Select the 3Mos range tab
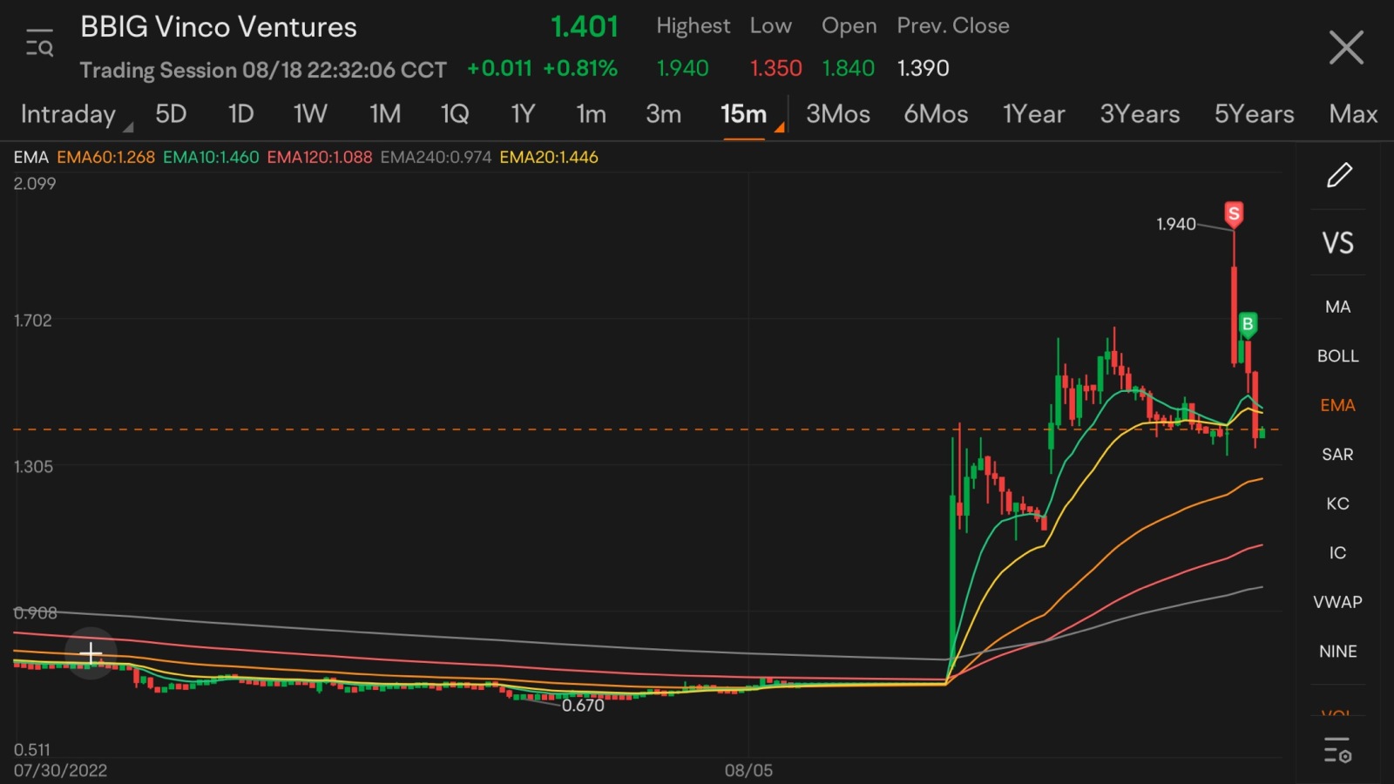 coord(838,114)
